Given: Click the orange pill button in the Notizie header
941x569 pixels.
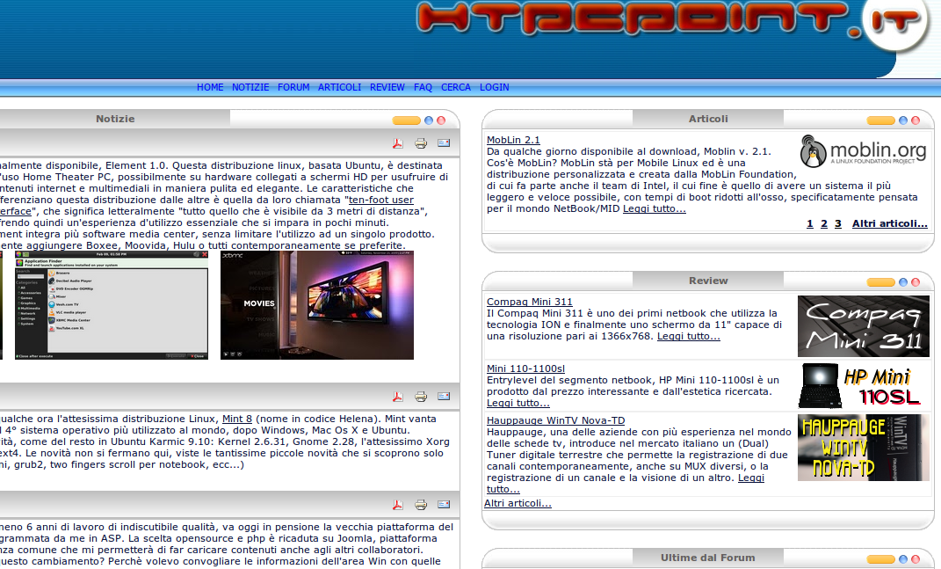Looking at the screenshot, I should point(406,120).
